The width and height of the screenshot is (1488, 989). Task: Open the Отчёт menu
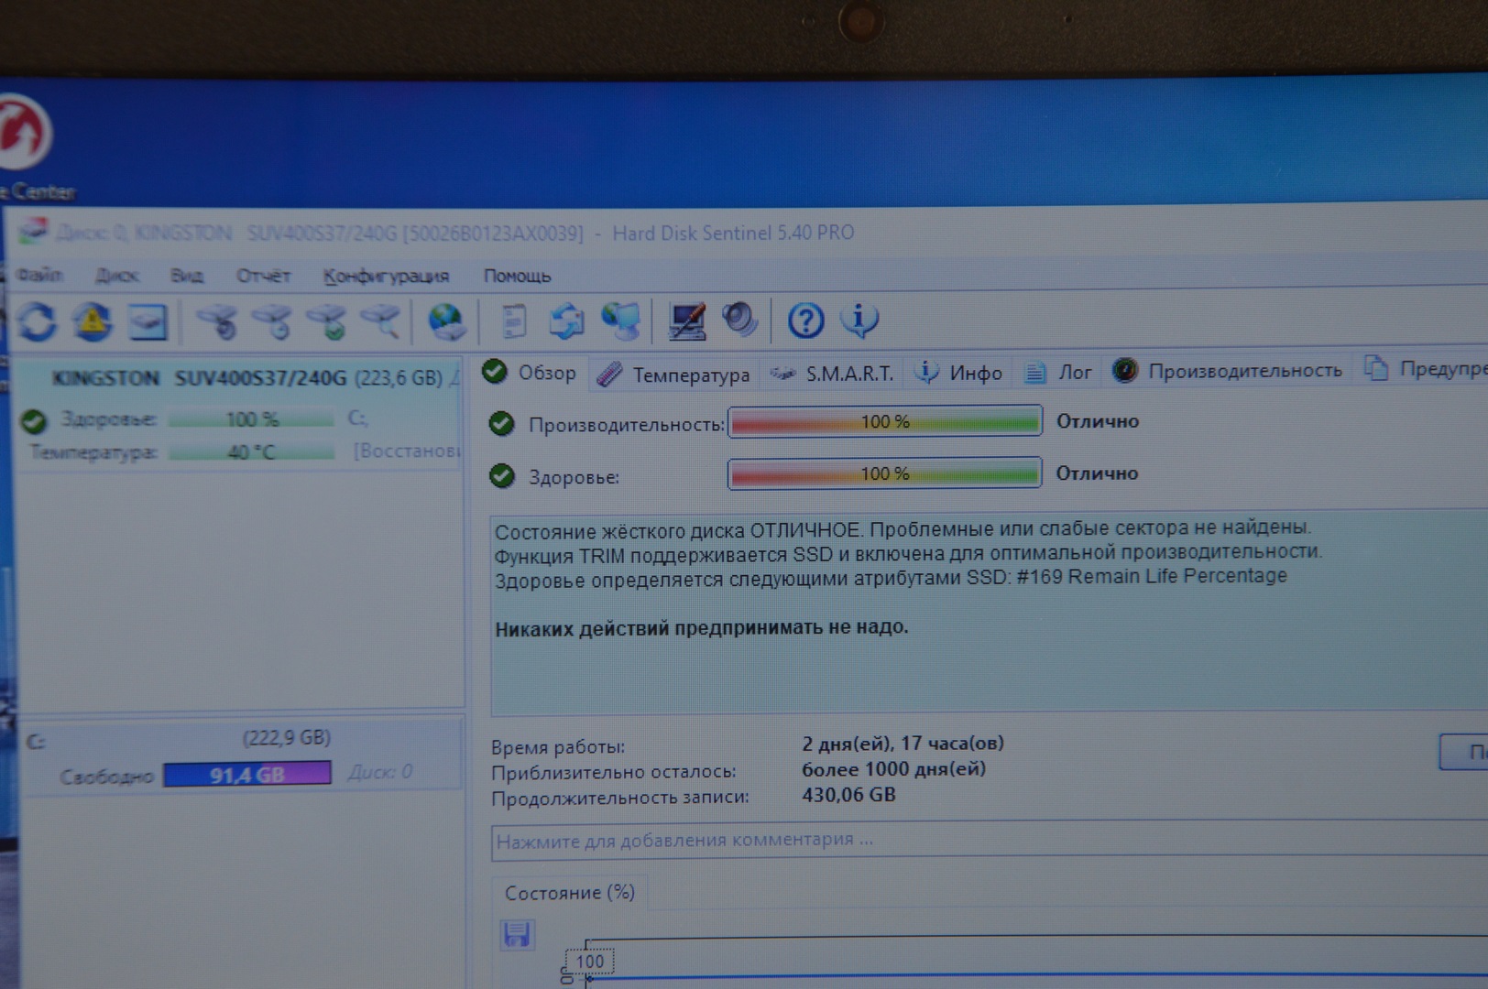(263, 276)
